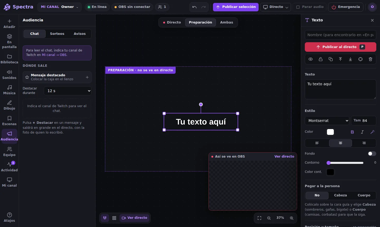380x227 pixels.
Task: Click the grid view icon in bottom toolbar
Action: click(x=114, y=218)
